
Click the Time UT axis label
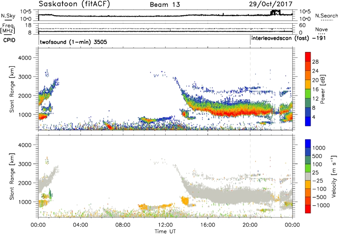pos(165,231)
